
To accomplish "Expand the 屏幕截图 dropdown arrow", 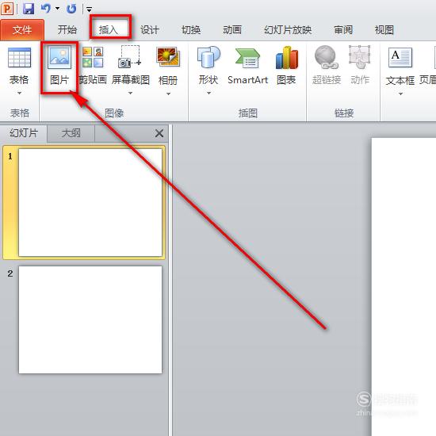I will 131,94.
